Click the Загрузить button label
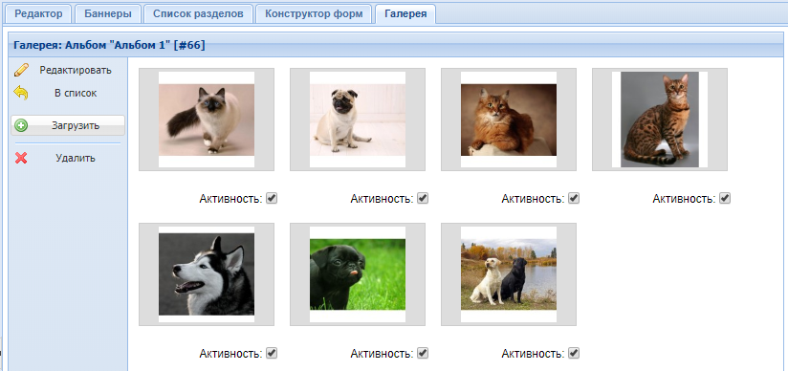788x371 pixels. pyautogui.click(x=76, y=125)
